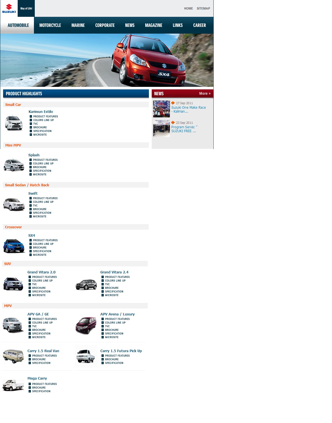The height and width of the screenshot is (423, 332).
Task: View the APV Arena / Luxury Colors Line Up
Action: pos(115,322)
